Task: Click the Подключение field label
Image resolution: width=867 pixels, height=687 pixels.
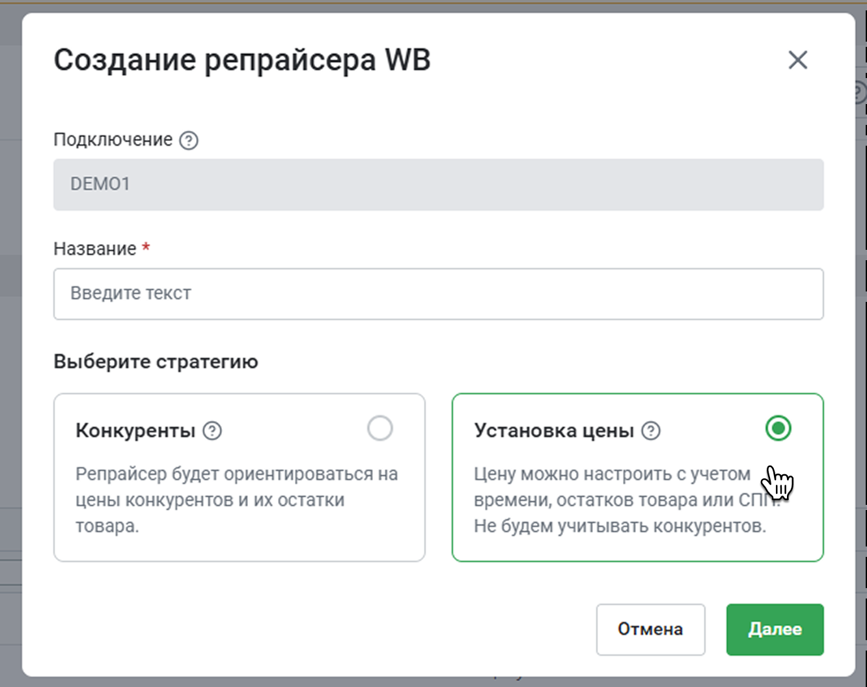Action: (113, 140)
